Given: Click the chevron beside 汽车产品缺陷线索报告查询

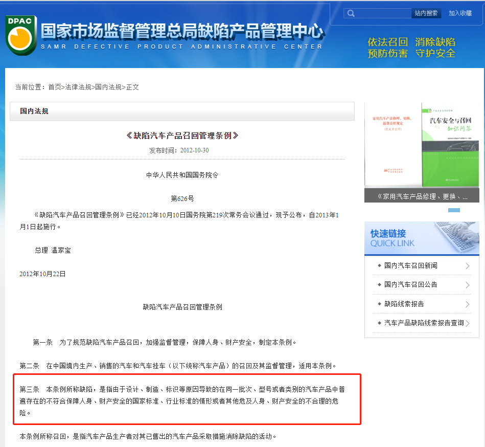Looking at the screenshot, I should tap(467, 323).
